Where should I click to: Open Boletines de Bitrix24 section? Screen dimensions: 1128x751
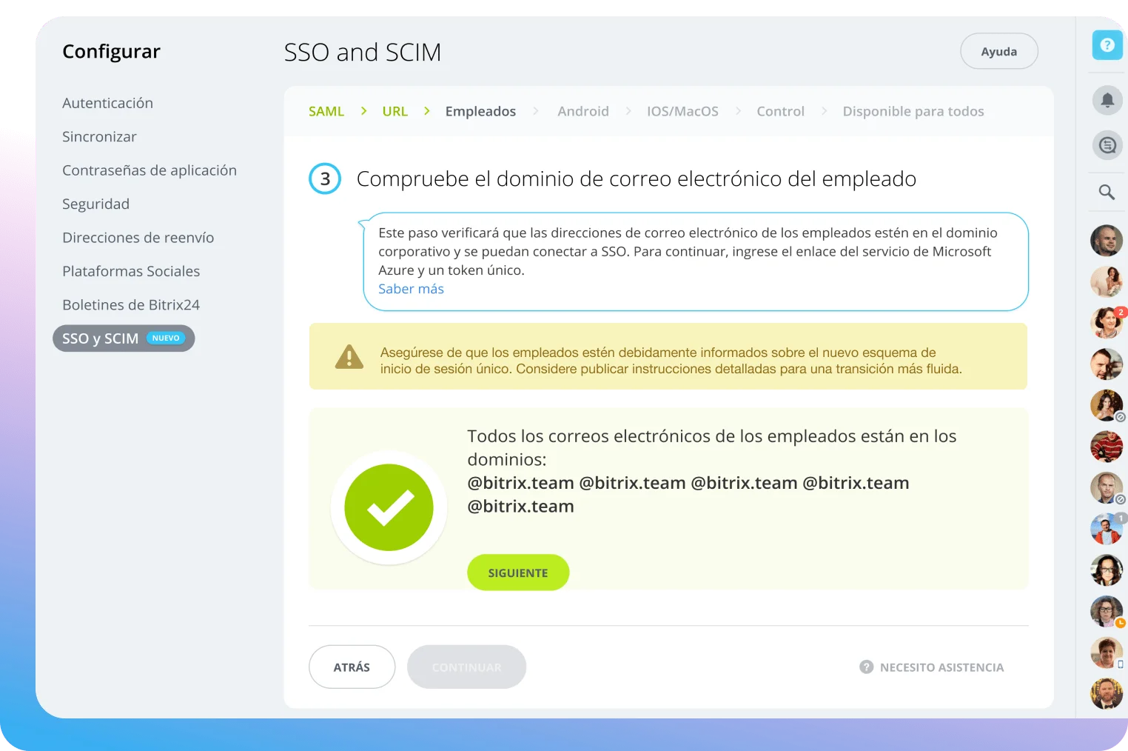[x=131, y=305]
